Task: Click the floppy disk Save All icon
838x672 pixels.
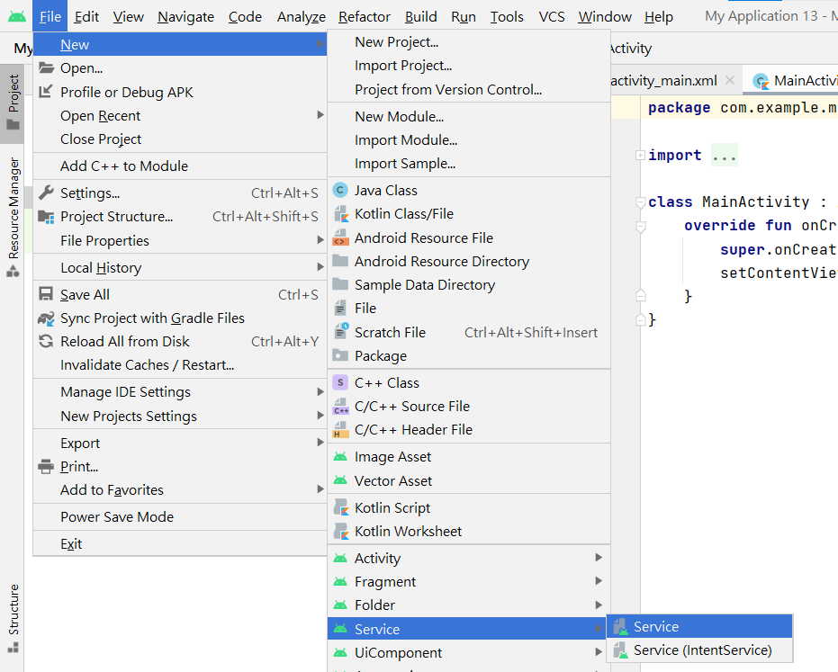Action: click(46, 294)
